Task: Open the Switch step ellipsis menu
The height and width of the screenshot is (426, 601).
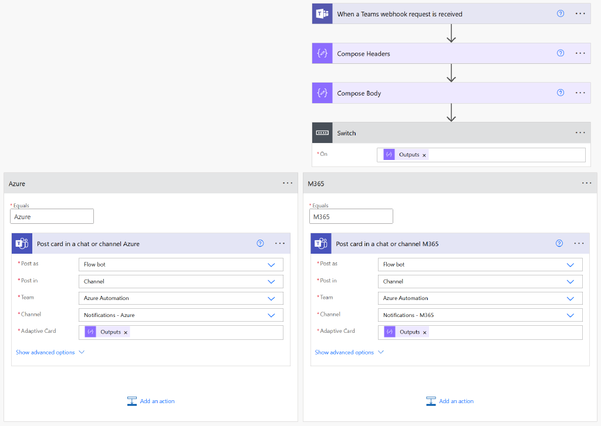Action: pos(580,133)
